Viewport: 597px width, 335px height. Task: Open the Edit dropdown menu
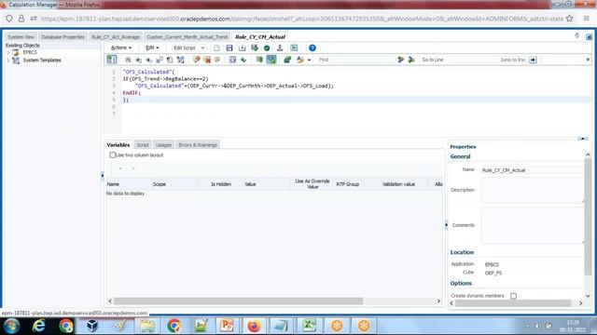point(152,47)
